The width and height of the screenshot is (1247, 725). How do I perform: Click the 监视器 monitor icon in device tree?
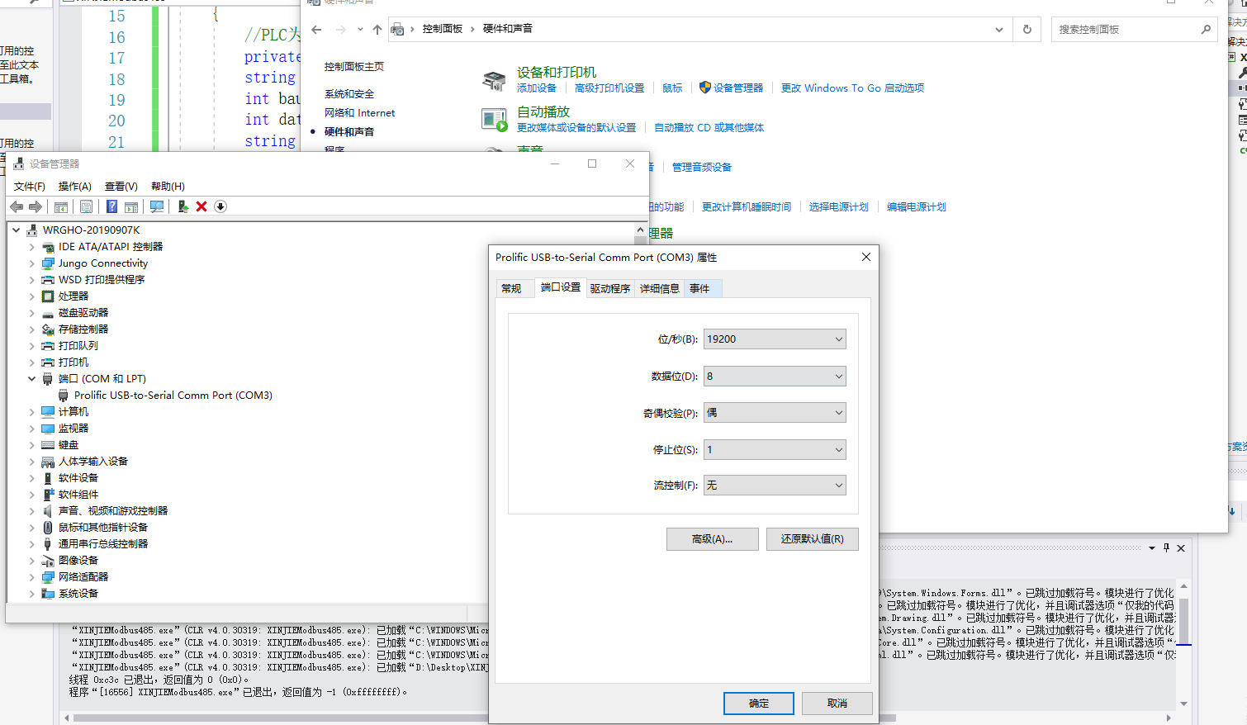coord(48,429)
